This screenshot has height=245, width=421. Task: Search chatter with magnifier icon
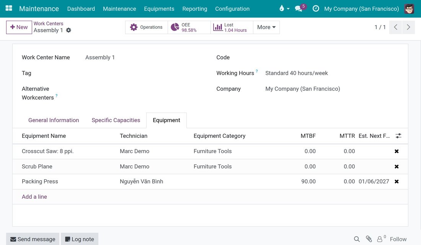[357, 239]
